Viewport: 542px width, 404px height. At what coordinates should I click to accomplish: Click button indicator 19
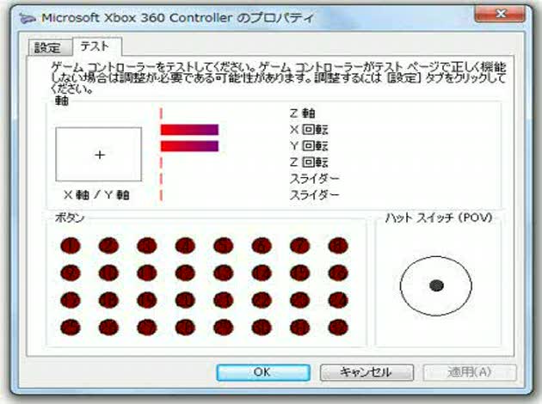tap(147, 300)
